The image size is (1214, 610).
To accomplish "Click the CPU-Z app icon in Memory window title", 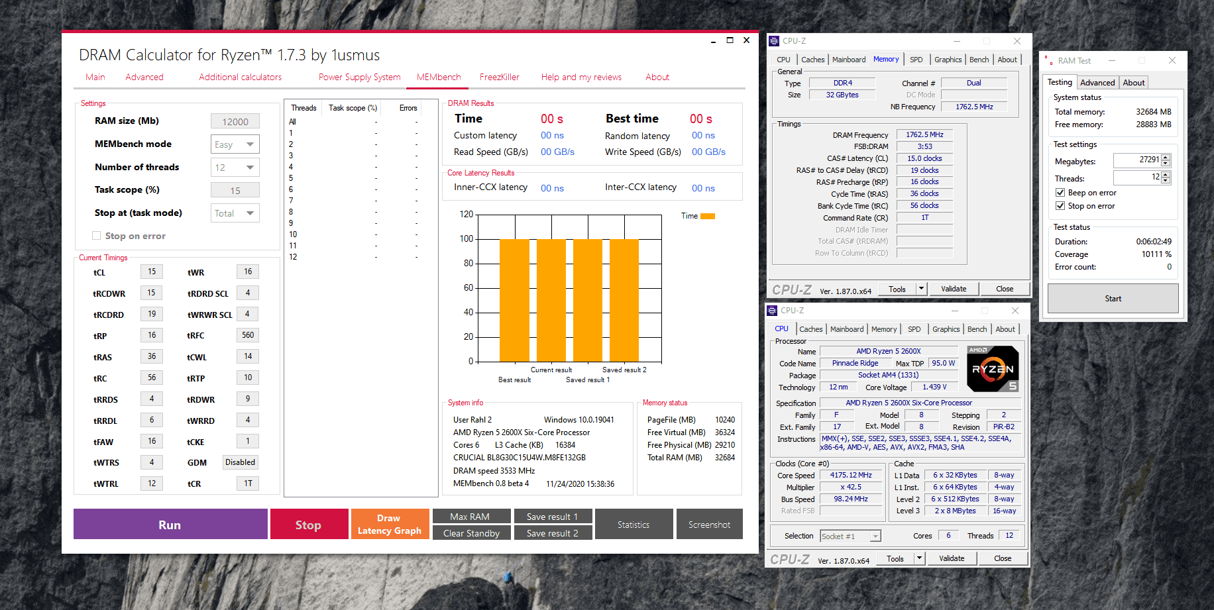I will [774, 41].
